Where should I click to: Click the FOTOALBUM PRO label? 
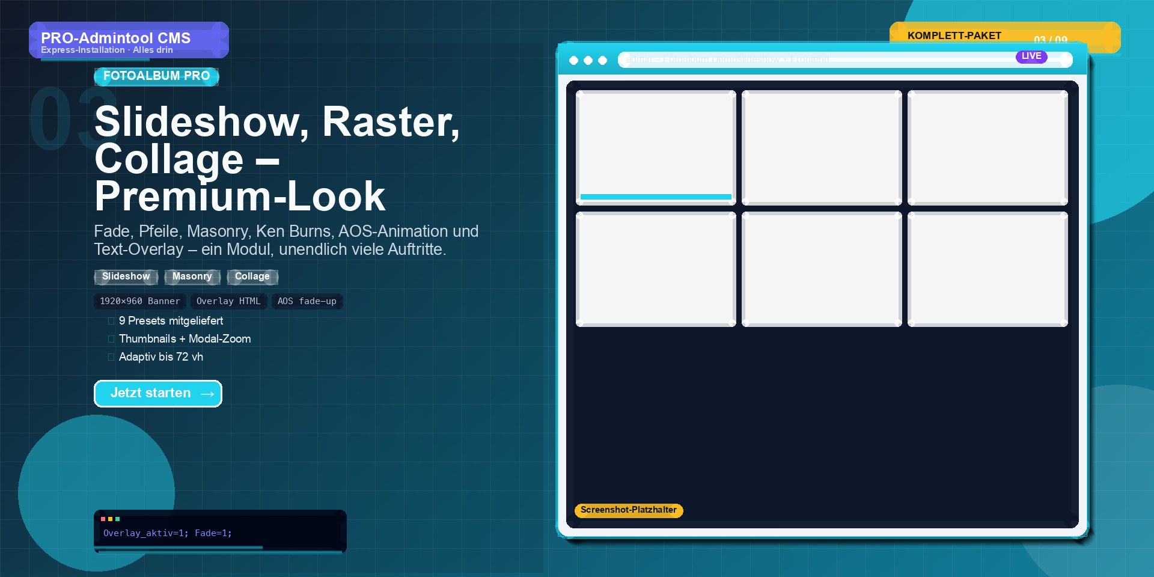tap(156, 76)
